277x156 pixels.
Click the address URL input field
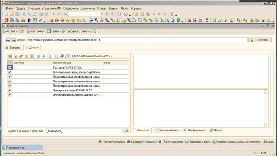(137, 40)
